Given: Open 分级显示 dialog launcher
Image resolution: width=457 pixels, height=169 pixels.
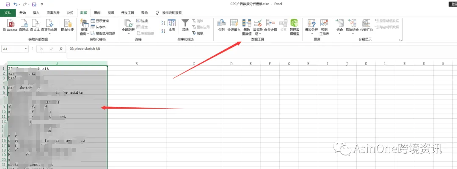Looking at the screenshot, I should tap(401, 40).
